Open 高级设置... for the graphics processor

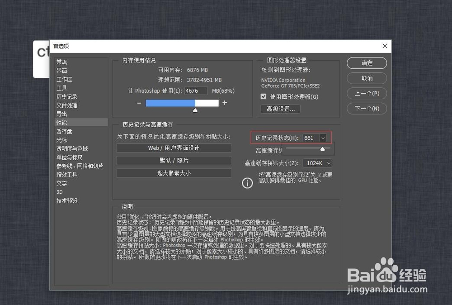281,109
